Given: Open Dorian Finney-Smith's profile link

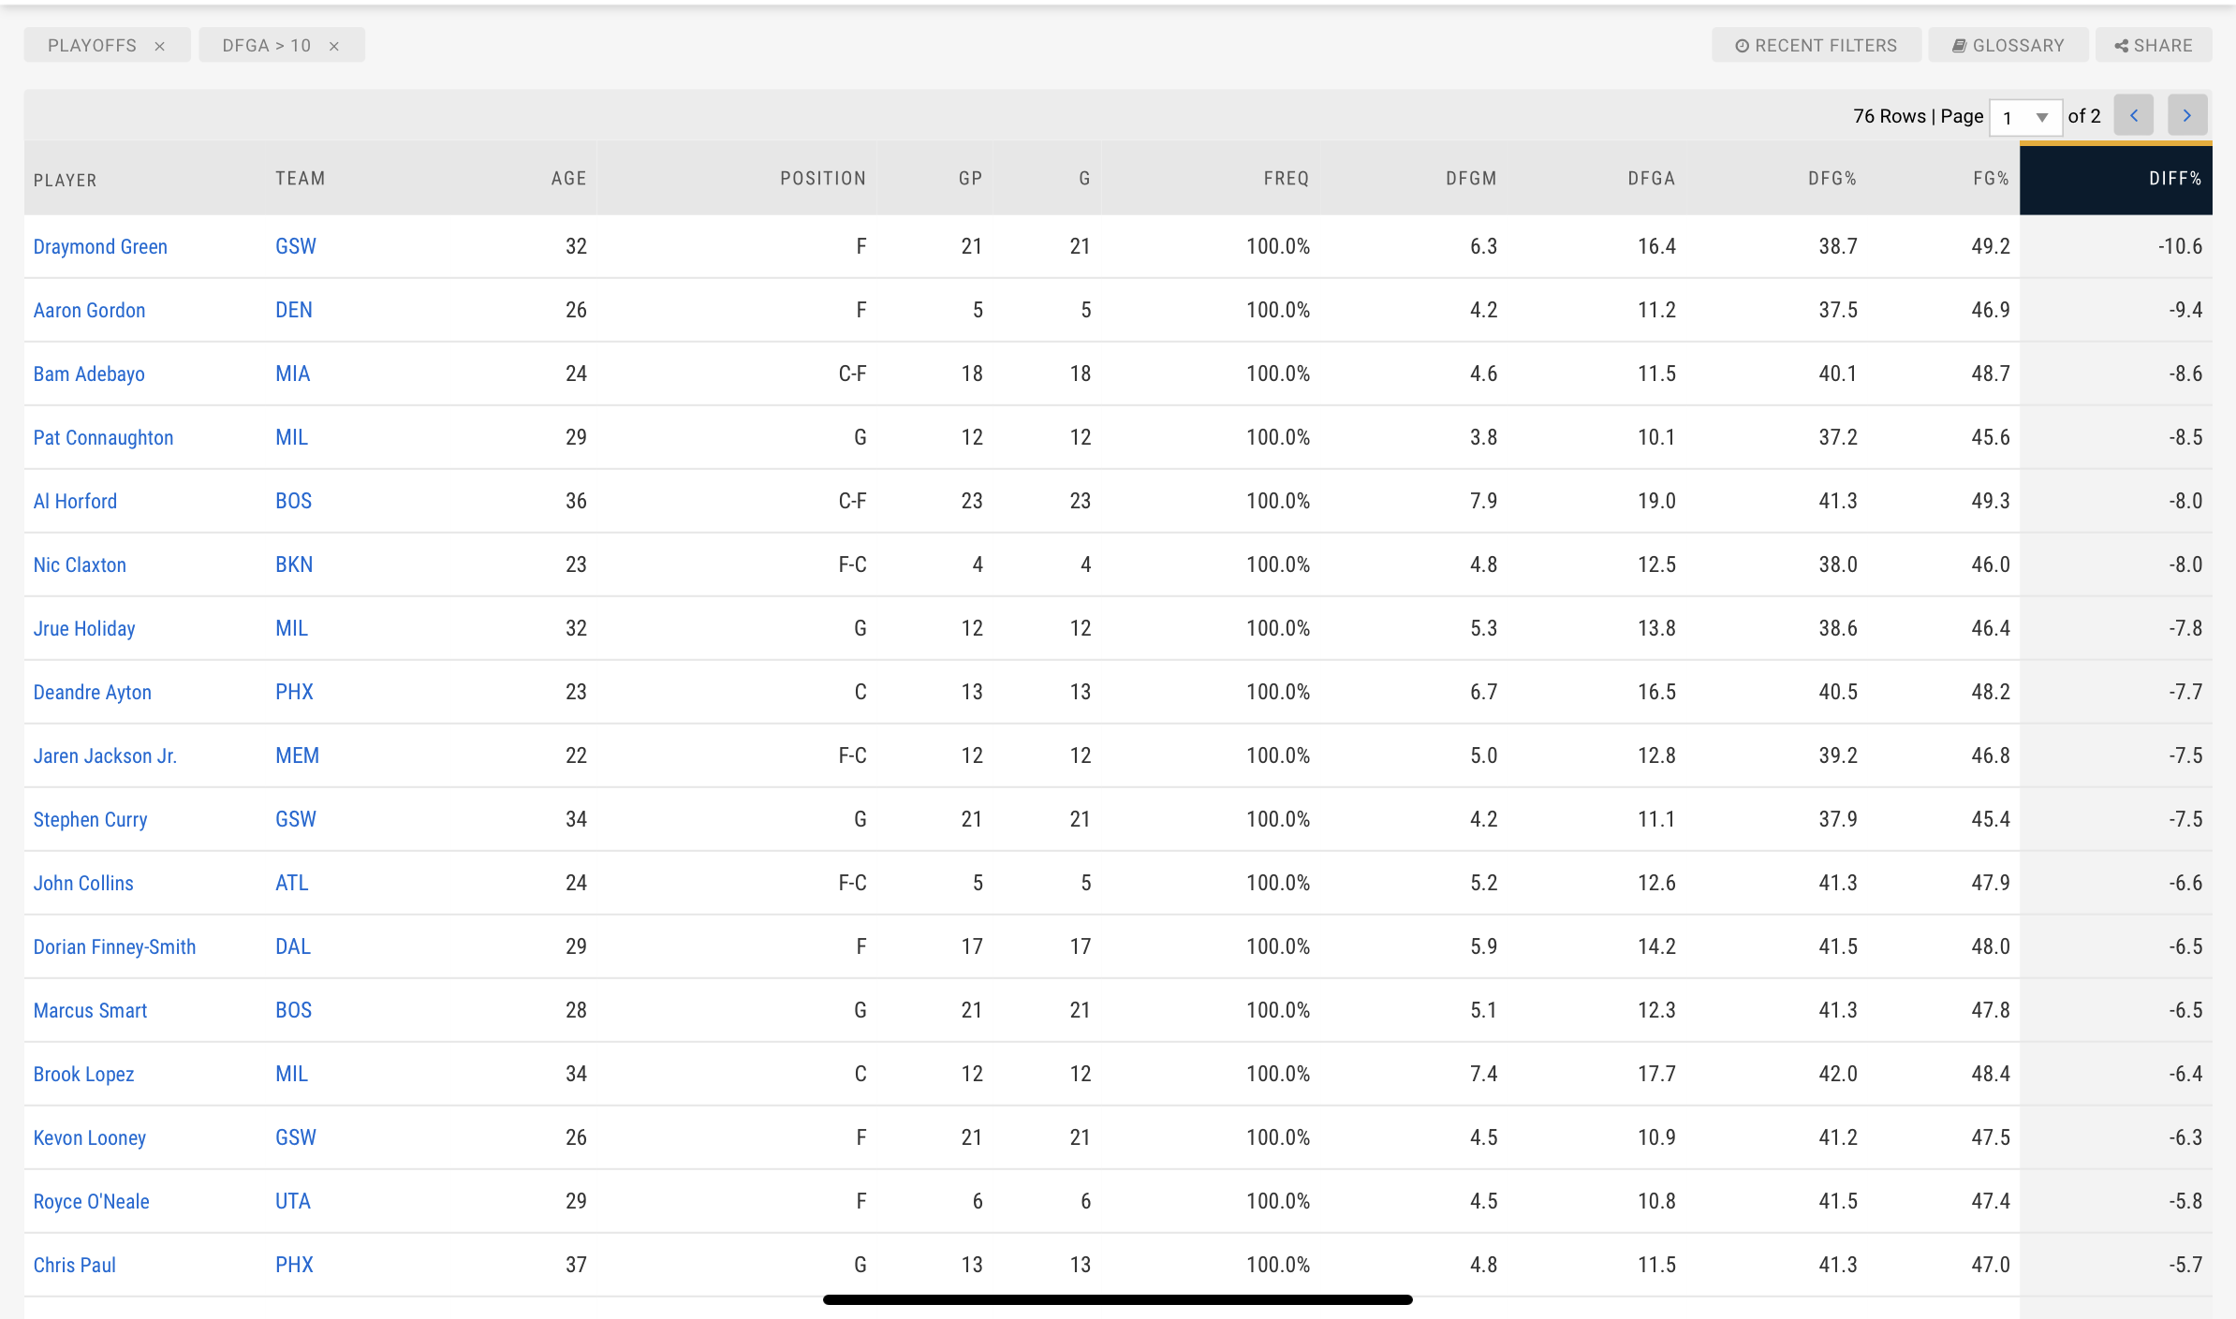Looking at the screenshot, I should click(115, 946).
